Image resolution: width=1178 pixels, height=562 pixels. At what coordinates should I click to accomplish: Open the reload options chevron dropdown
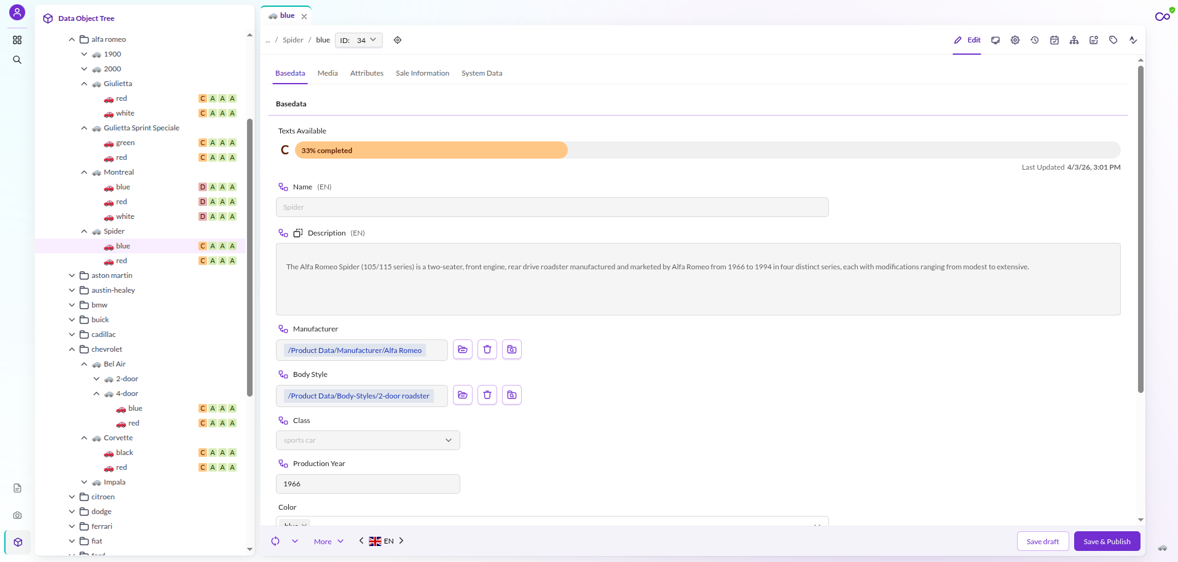[x=295, y=541]
